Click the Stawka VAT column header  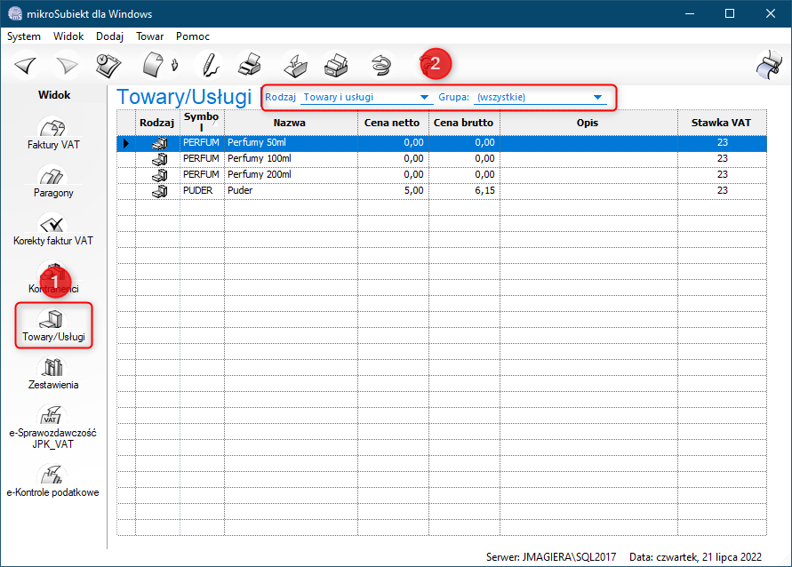tap(722, 123)
